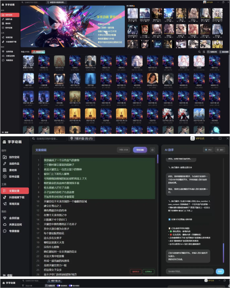Switch to the 7月31日 (5) (1) tab
230x288 pixels.
(x=82, y=138)
